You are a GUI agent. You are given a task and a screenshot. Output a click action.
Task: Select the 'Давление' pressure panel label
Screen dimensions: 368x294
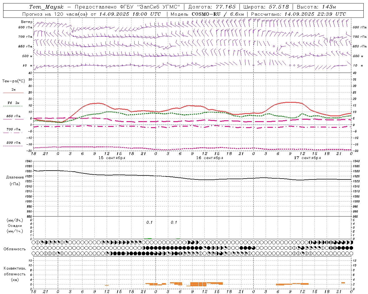click(x=15, y=177)
